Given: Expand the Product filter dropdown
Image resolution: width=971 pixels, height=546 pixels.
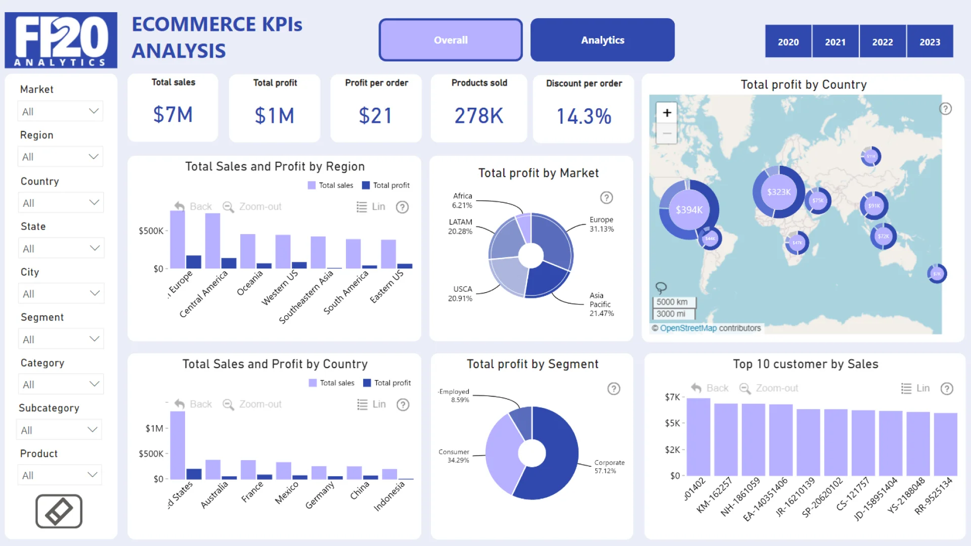Looking at the screenshot, I should (59, 475).
